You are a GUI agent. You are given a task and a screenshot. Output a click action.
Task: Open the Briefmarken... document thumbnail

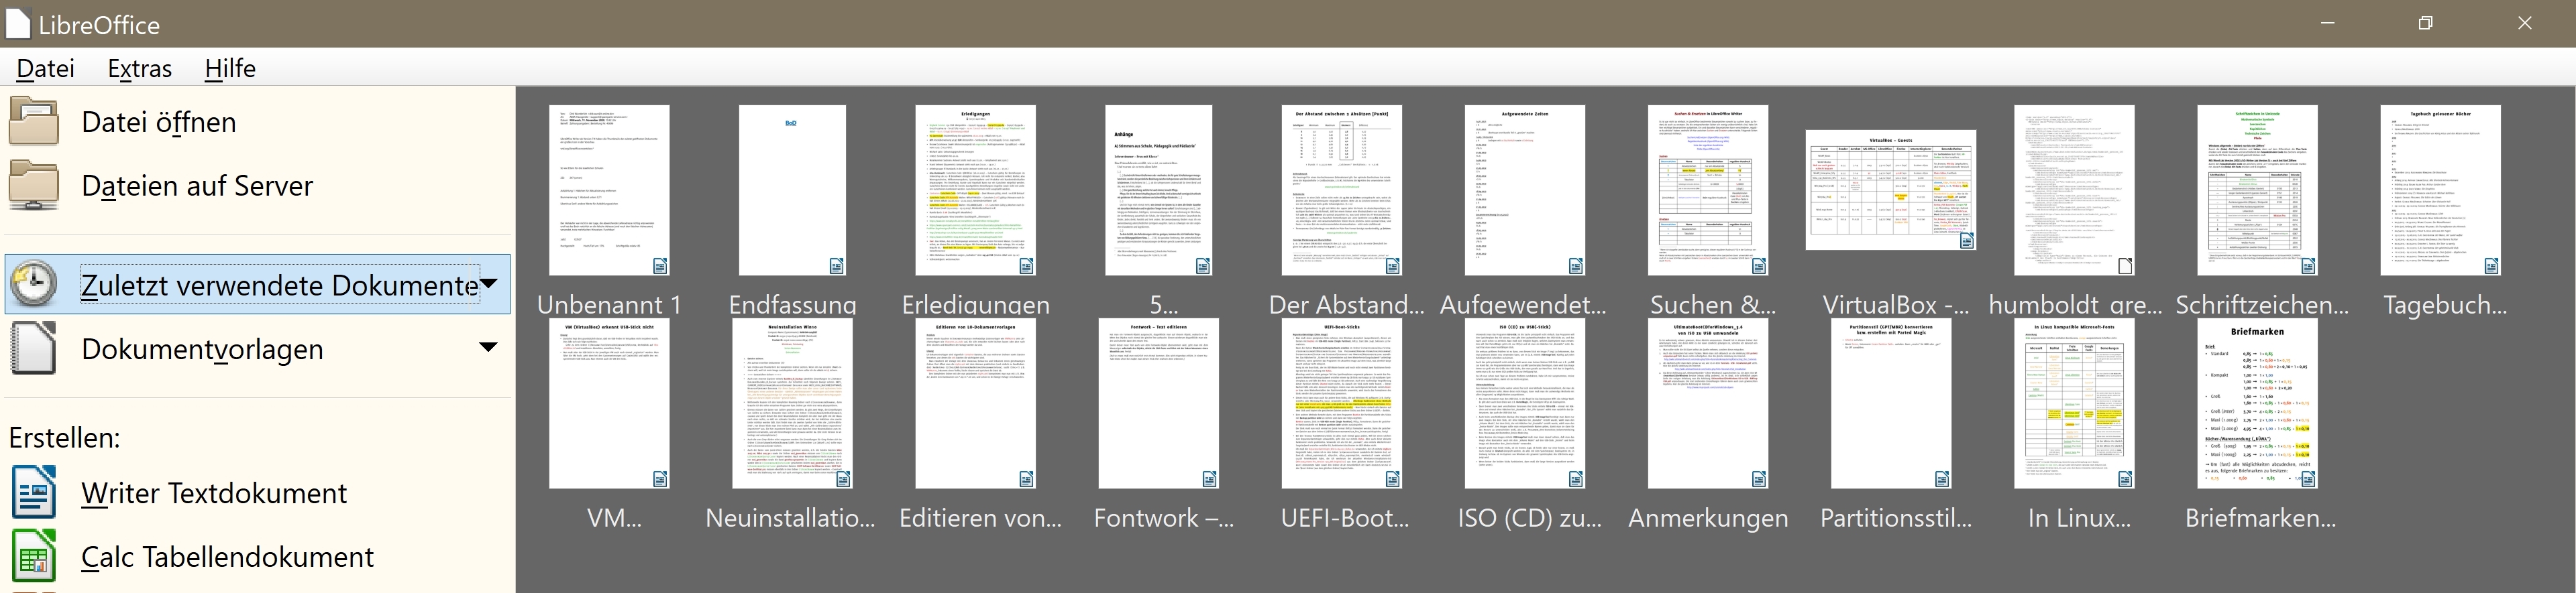pyautogui.click(x=2257, y=403)
